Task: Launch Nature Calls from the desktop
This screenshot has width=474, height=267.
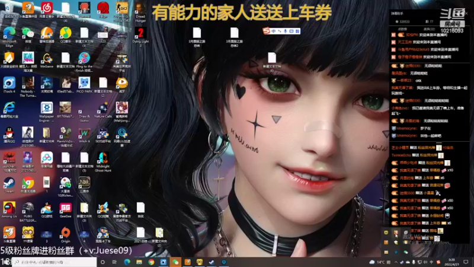Action: pyautogui.click(x=103, y=110)
